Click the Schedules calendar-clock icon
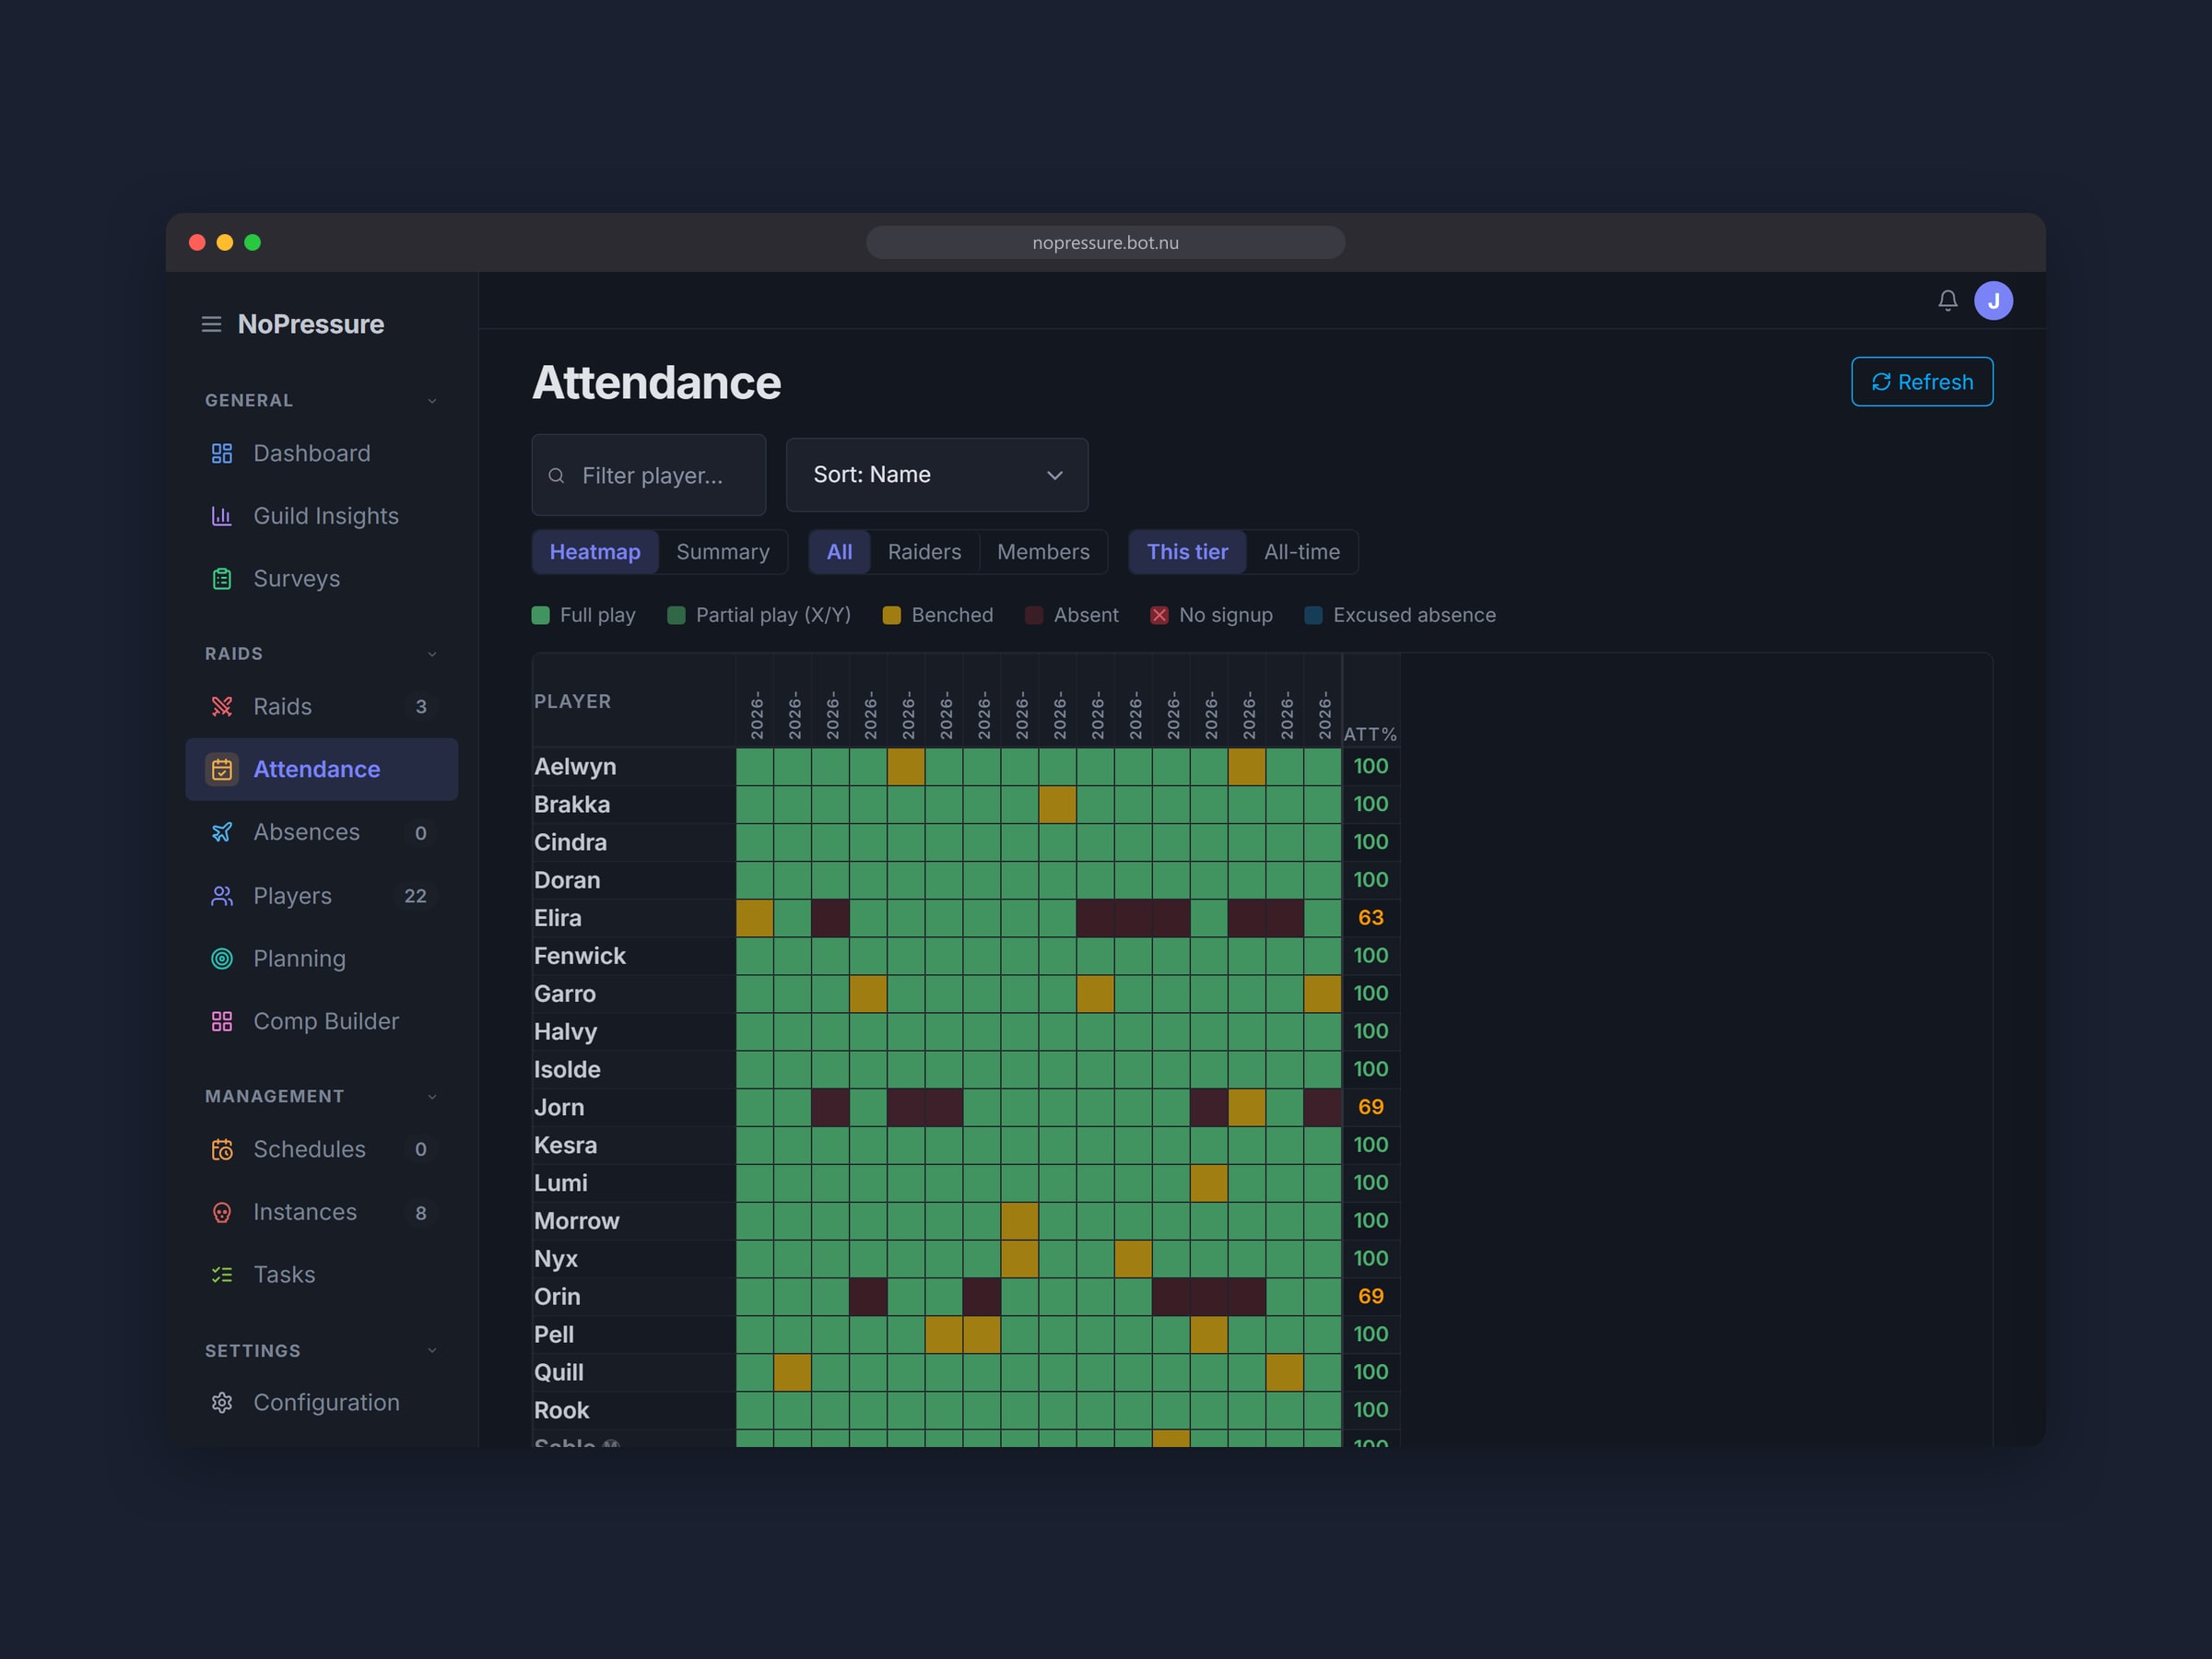Image resolution: width=2212 pixels, height=1659 pixels. 222,1149
